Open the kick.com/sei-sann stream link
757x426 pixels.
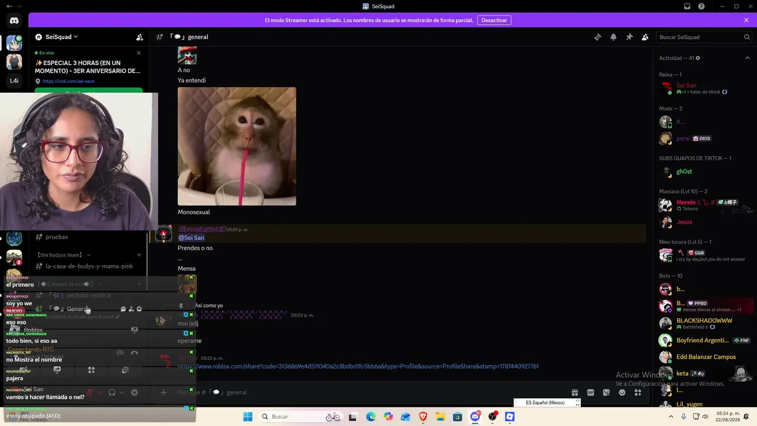[69, 81]
